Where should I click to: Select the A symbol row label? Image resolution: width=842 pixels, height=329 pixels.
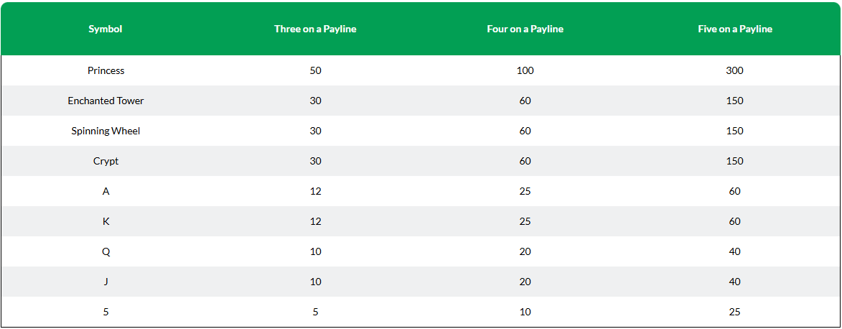click(x=106, y=191)
